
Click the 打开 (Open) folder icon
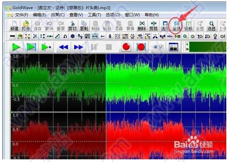coord(26,26)
